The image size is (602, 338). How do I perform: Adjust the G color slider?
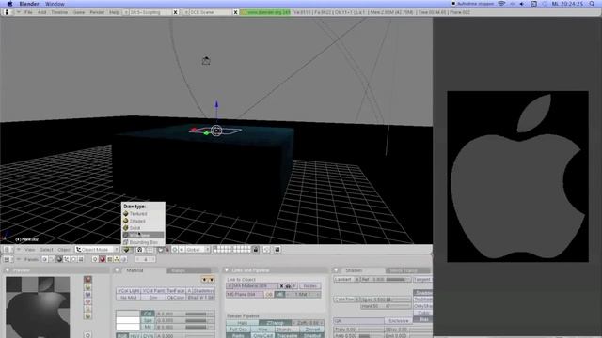click(185, 320)
